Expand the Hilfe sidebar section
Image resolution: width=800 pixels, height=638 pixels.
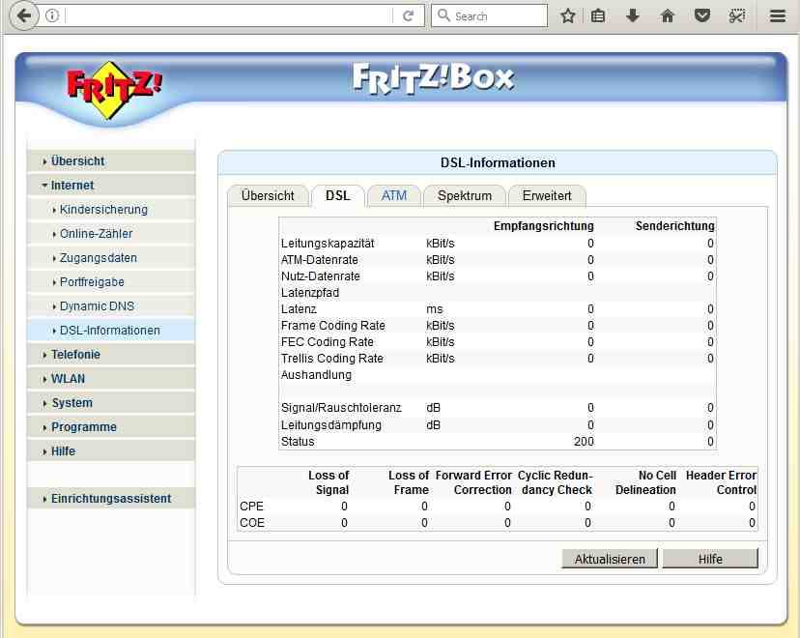pyautogui.click(x=111, y=451)
